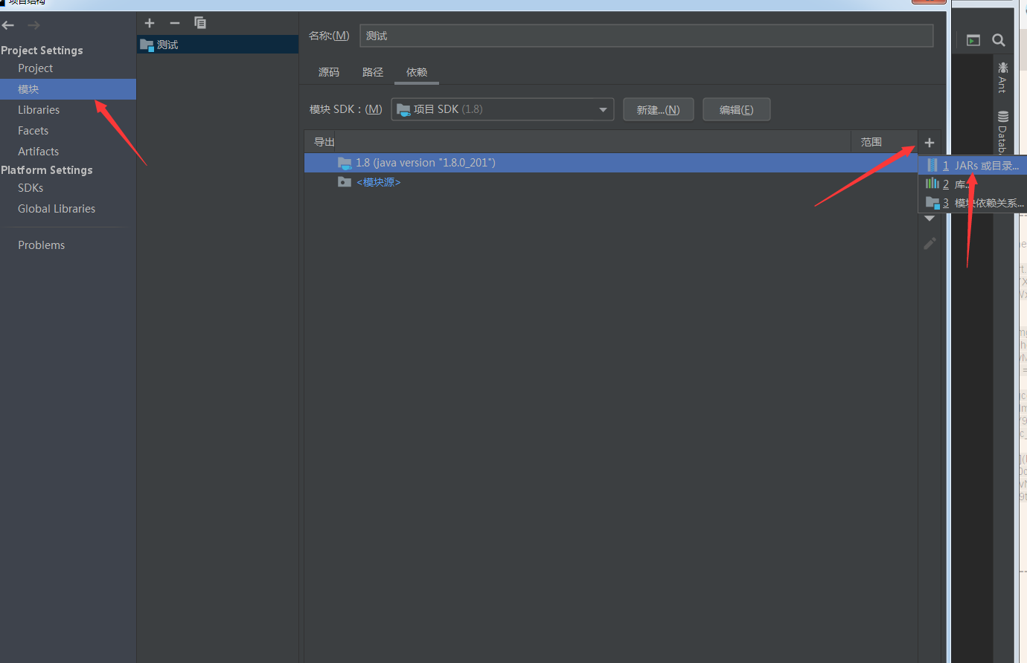Click the 范围 column header

[871, 142]
